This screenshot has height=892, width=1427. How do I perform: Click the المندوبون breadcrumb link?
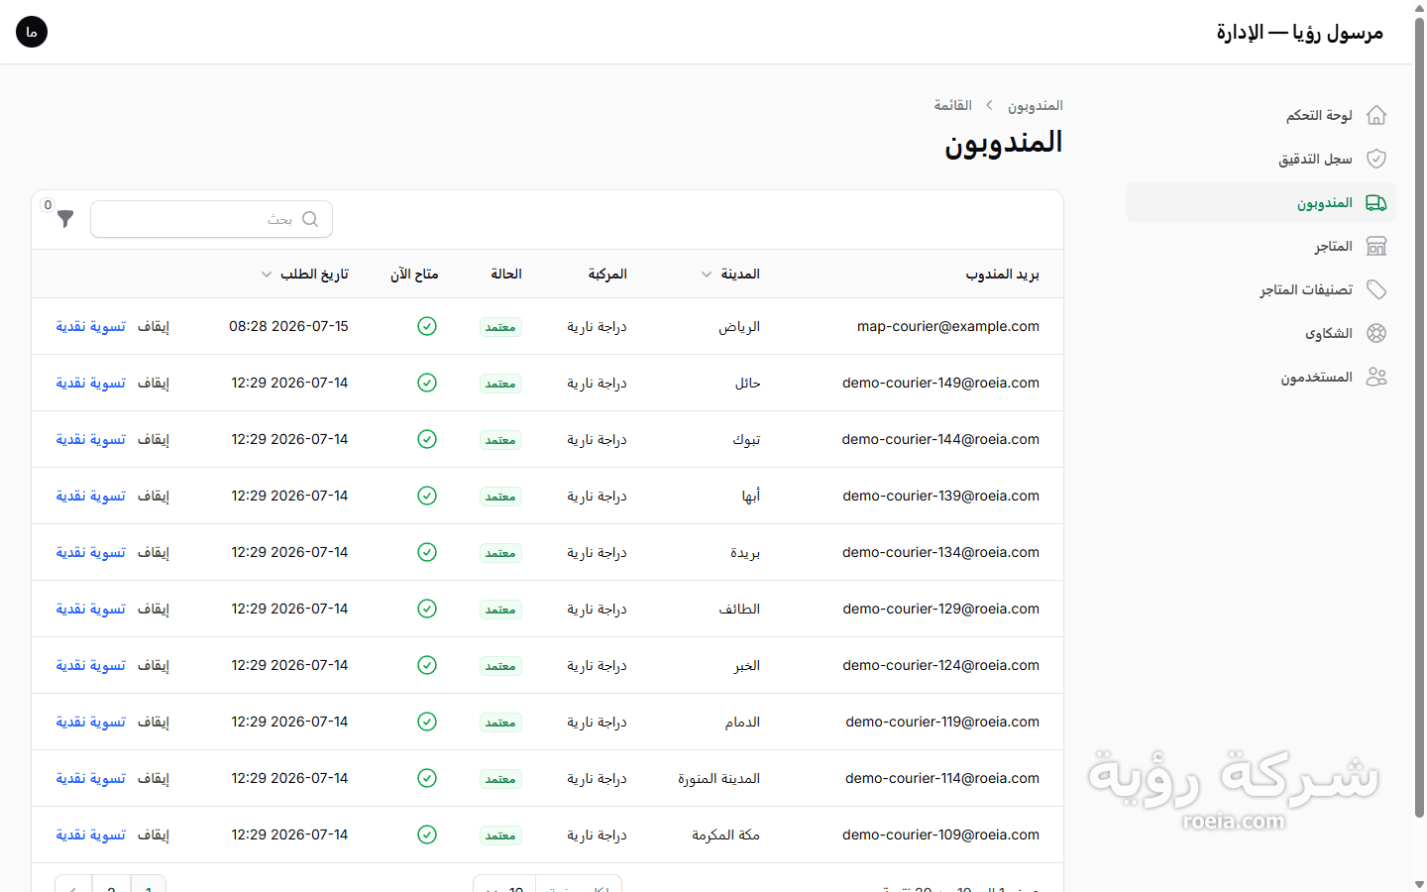(x=1036, y=105)
